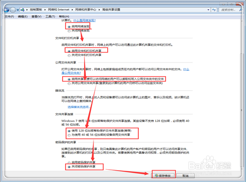Open the 帮助(H) menu

64,16
